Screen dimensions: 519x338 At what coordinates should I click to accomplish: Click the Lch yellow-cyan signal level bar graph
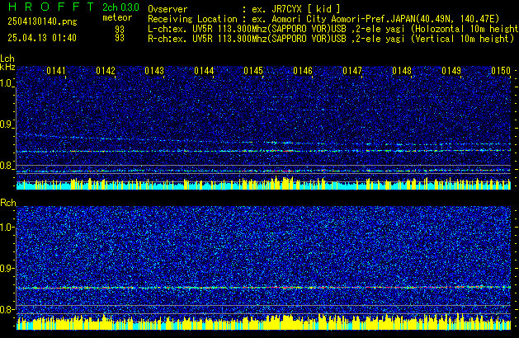pos(263,184)
